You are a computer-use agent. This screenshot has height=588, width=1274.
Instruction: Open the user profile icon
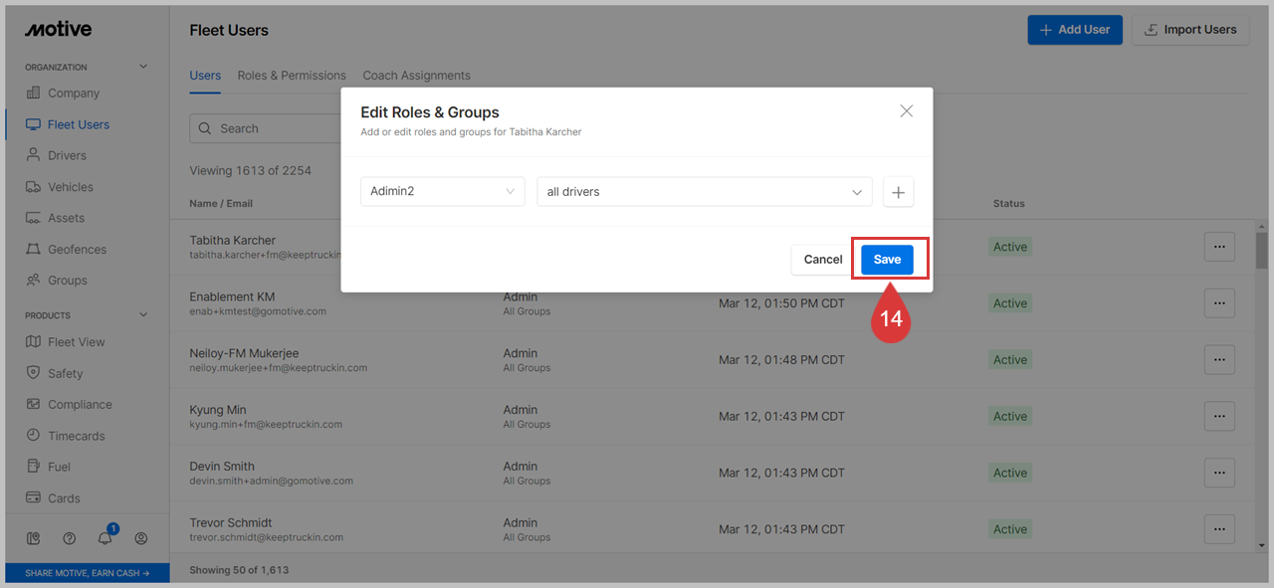pyautogui.click(x=141, y=538)
